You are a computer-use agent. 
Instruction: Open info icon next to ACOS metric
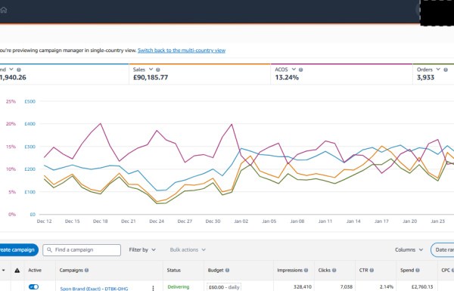(x=301, y=70)
